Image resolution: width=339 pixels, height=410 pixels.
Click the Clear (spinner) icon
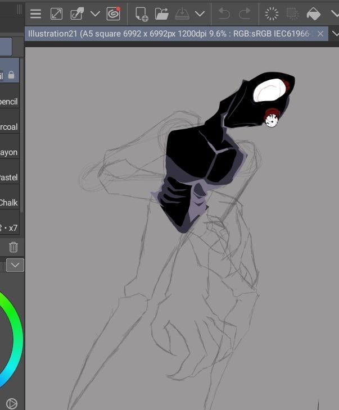[x=272, y=13]
